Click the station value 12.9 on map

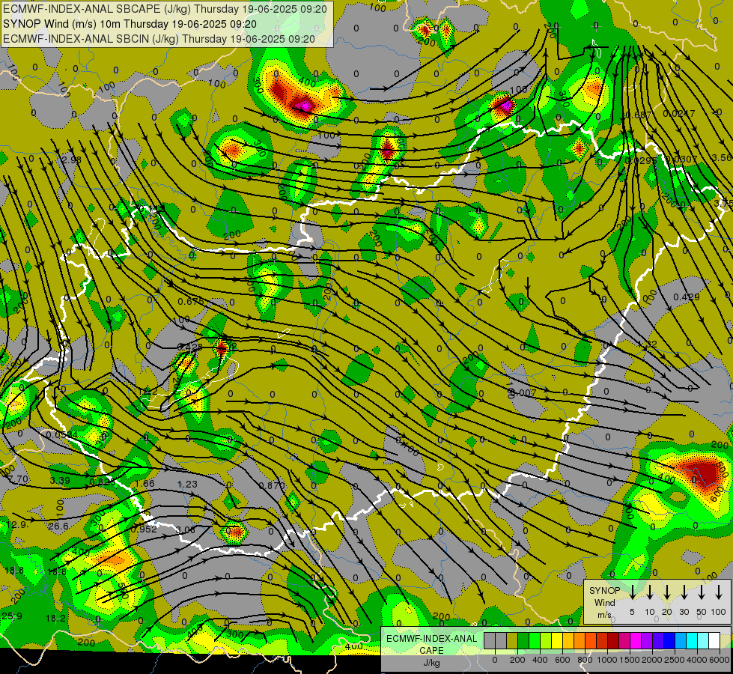[x=16, y=524]
